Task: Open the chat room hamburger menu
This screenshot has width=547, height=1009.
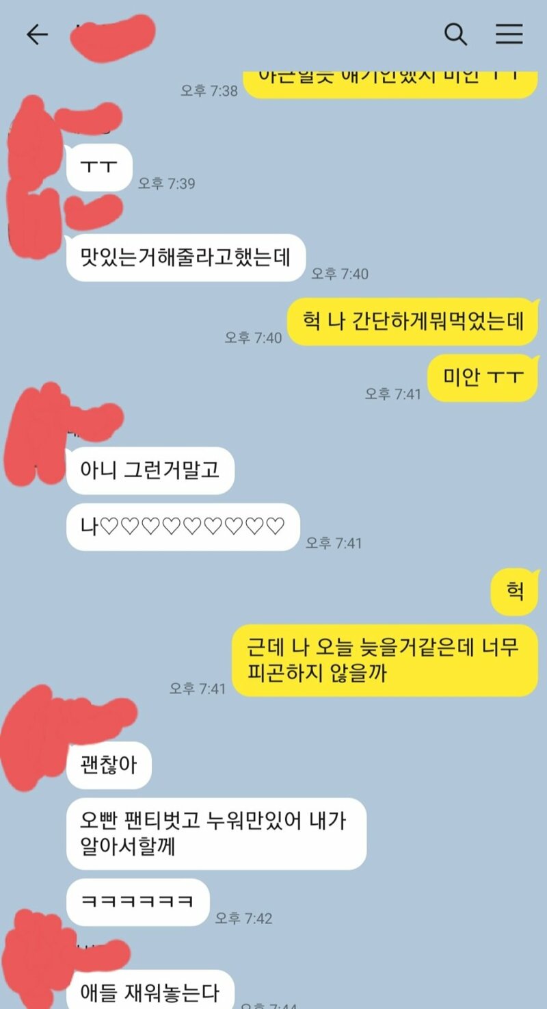Action: pos(509,34)
